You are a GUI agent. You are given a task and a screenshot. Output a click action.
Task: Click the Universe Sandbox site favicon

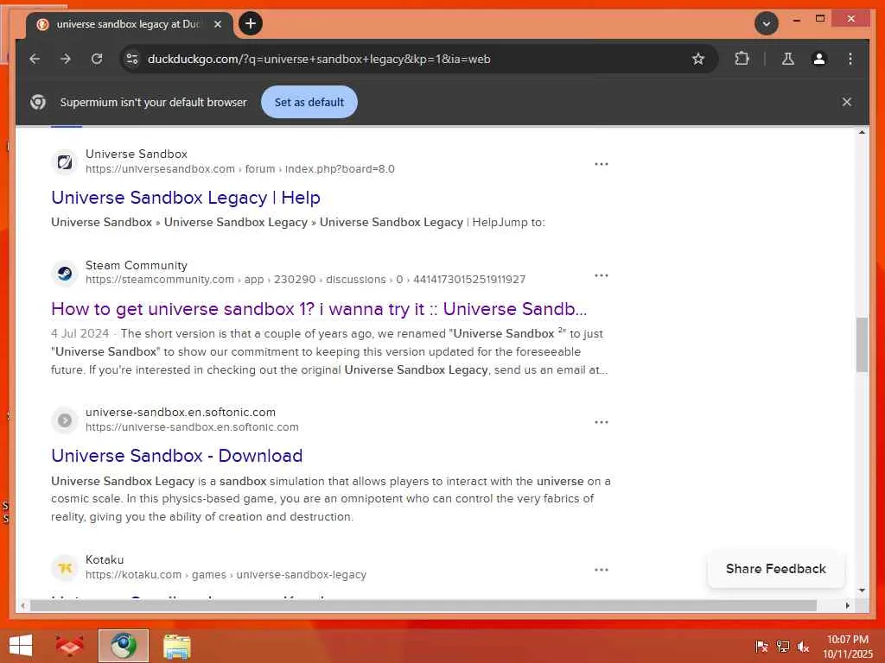65,162
